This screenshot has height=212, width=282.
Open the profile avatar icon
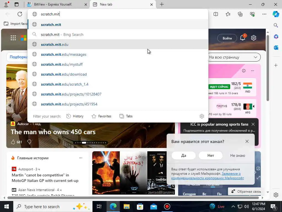tap(7, 4)
